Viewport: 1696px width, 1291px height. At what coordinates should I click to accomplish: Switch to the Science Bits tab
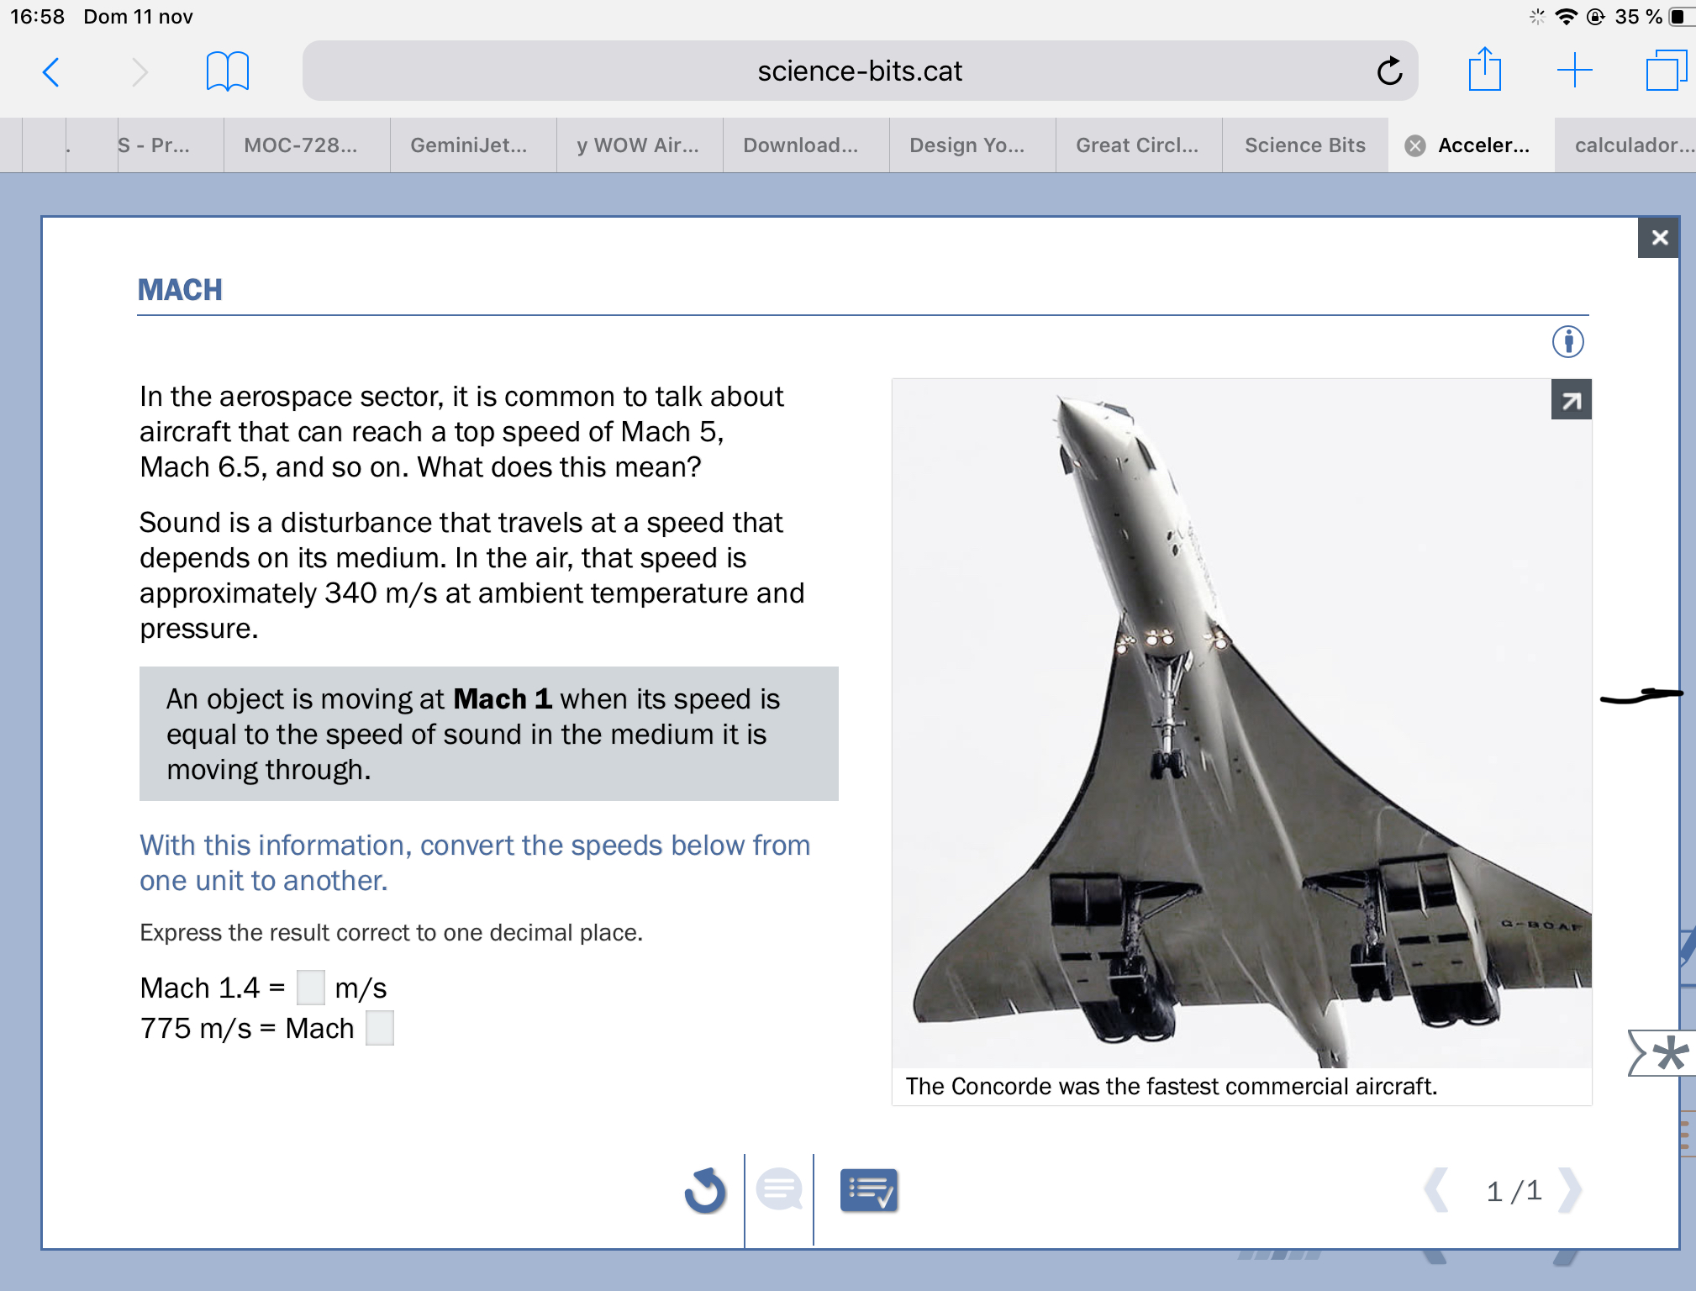1304,146
